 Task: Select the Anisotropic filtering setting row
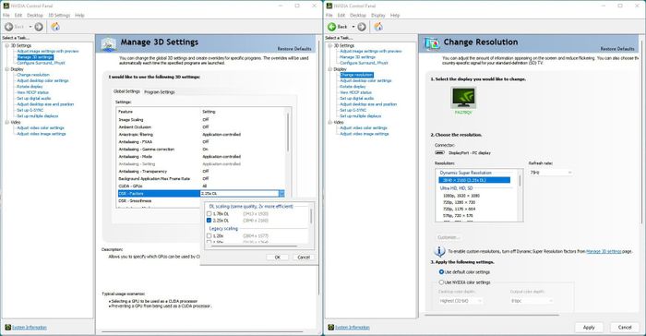click(x=200, y=135)
